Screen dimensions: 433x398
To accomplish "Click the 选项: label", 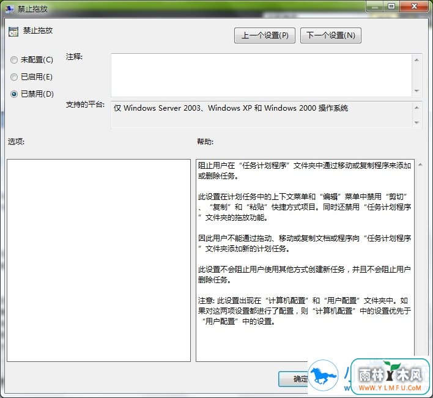I will pos(16,142).
